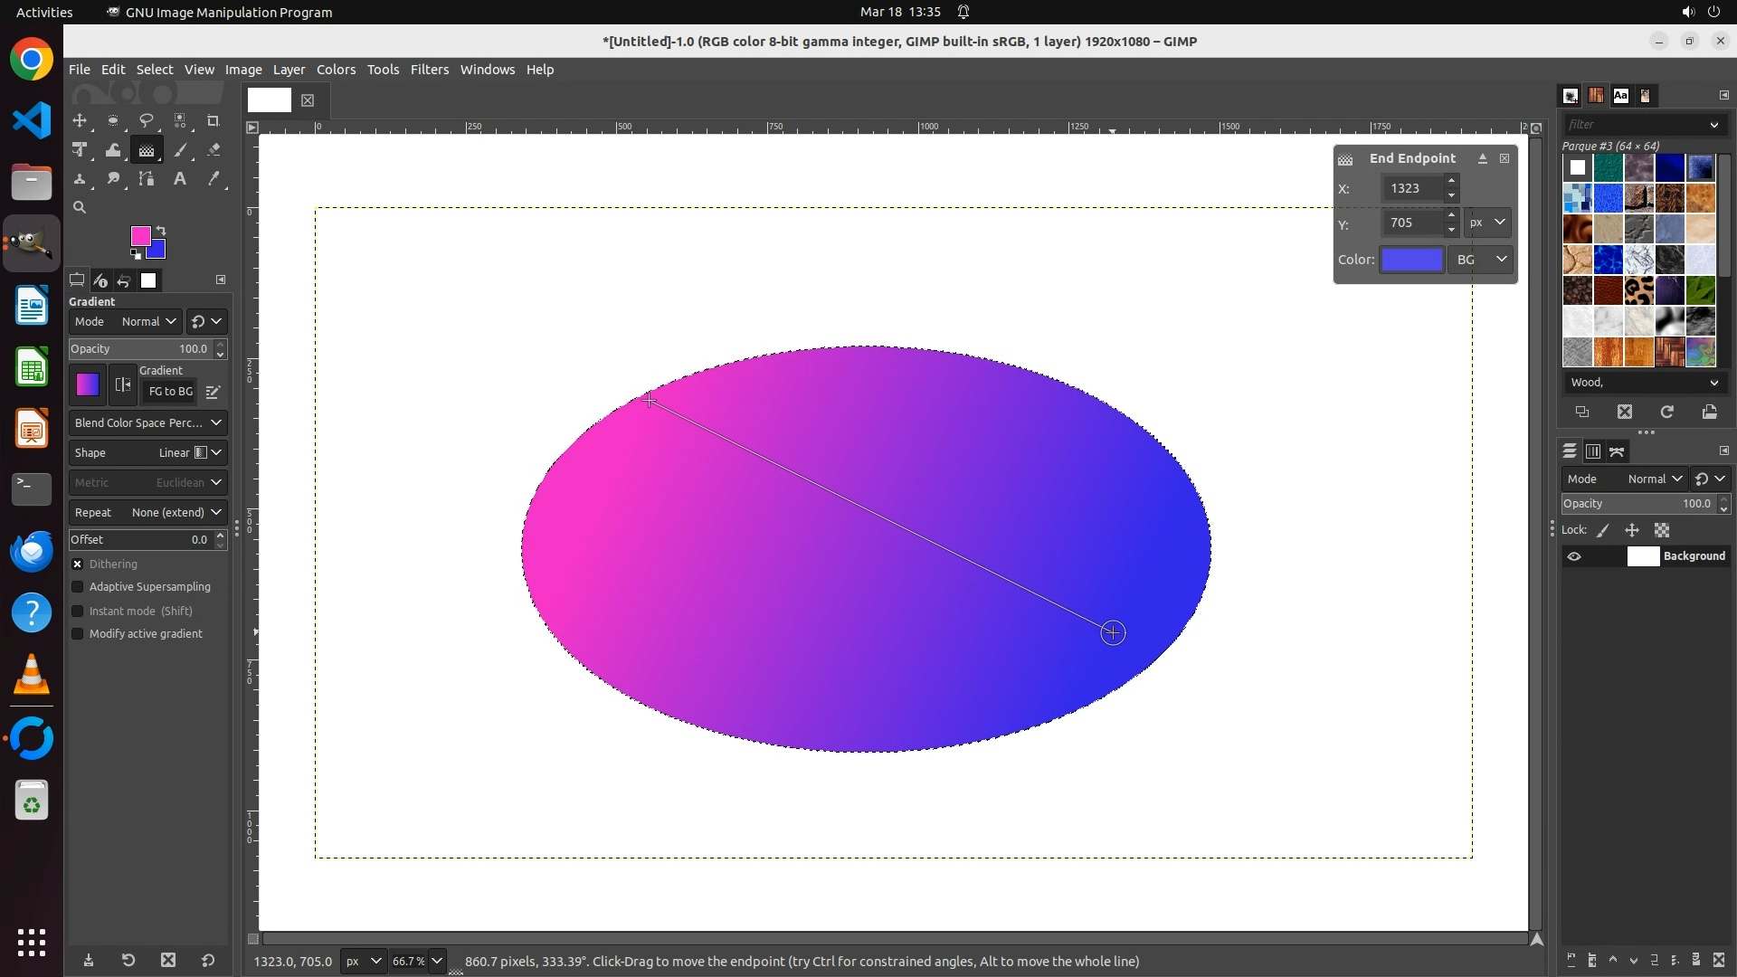Click the endpoint X coordinate field
This screenshot has width=1737, height=977.
[x=1411, y=188]
